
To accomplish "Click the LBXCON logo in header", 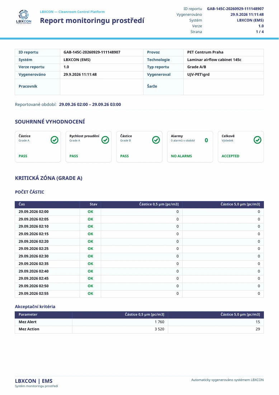I will point(24,17).
